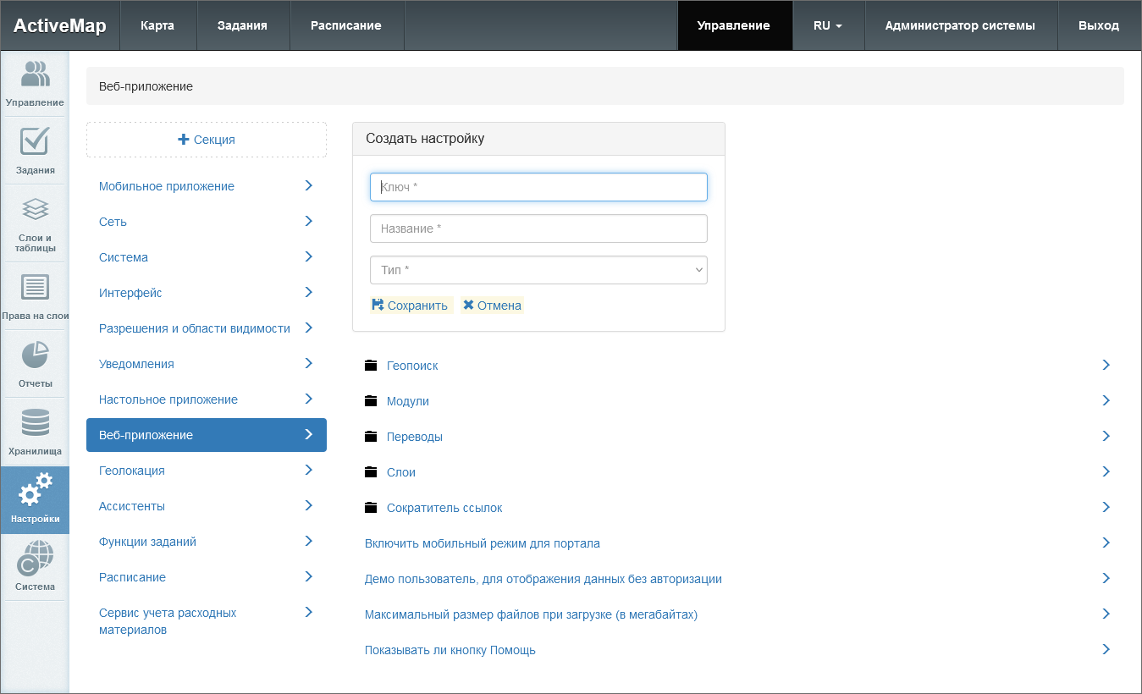Click into the Название text field
1142x694 pixels.
538,229
